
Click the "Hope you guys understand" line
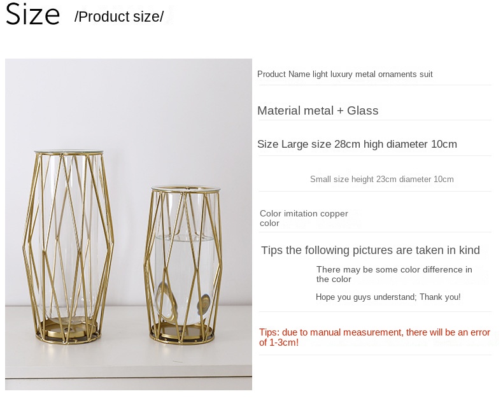coord(388,297)
